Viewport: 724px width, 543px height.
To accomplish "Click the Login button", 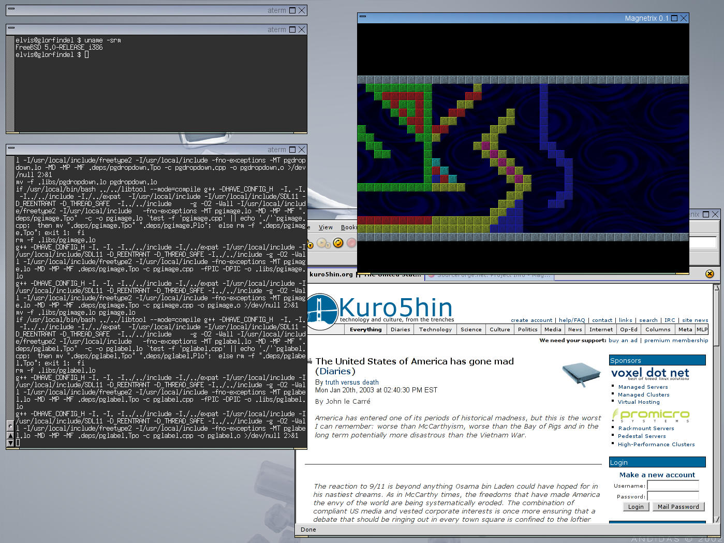I will coord(636,507).
